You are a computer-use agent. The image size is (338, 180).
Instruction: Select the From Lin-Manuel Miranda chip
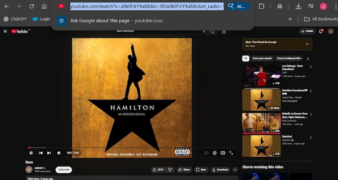290,58
